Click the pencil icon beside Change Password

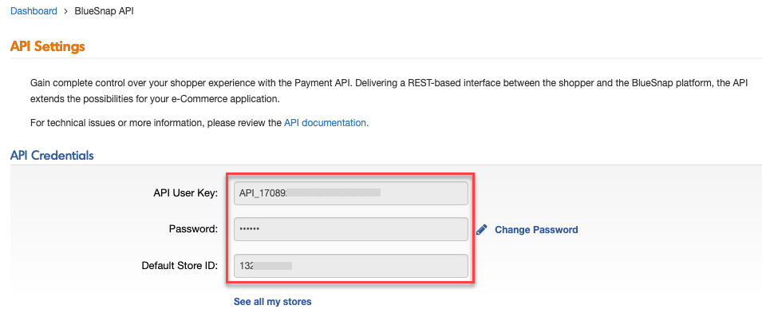click(x=482, y=229)
